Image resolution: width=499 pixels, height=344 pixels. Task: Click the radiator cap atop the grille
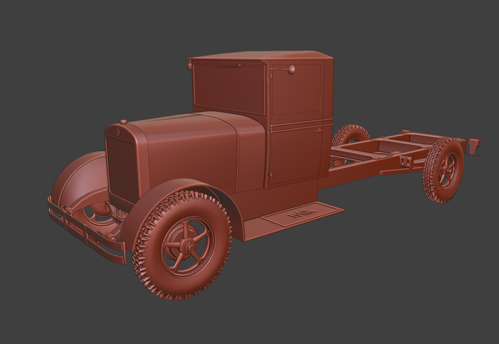point(124,122)
